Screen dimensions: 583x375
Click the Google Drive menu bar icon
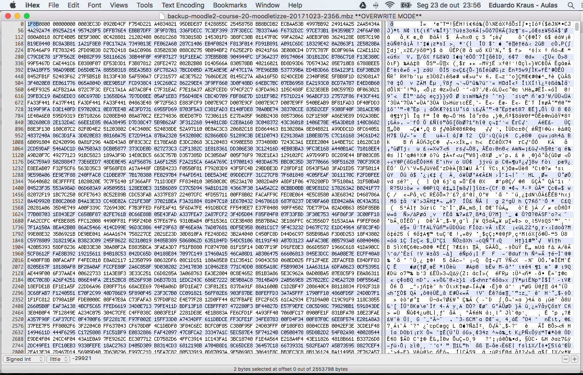pyautogui.click(x=362, y=5)
